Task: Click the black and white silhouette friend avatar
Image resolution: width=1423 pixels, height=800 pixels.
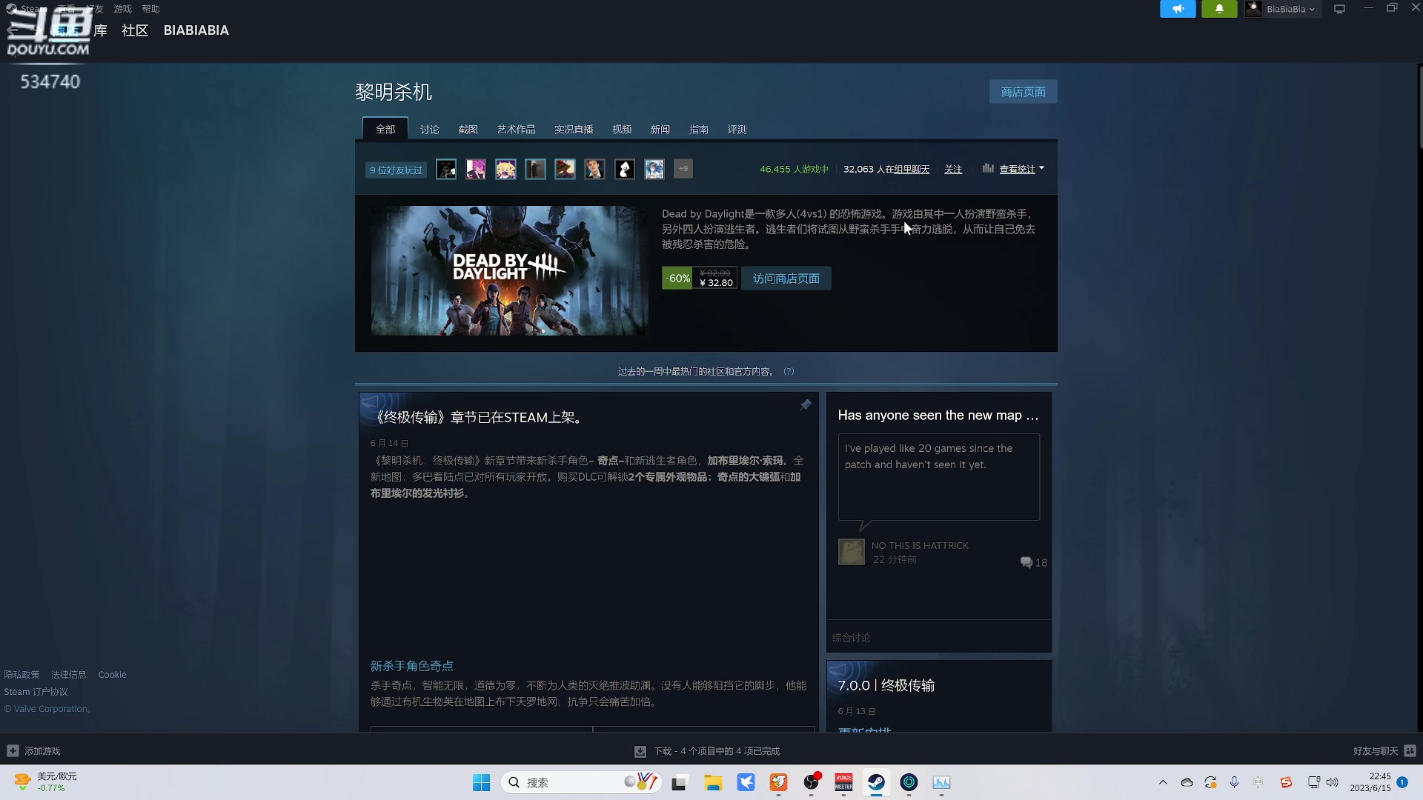Action: click(625, 169)
